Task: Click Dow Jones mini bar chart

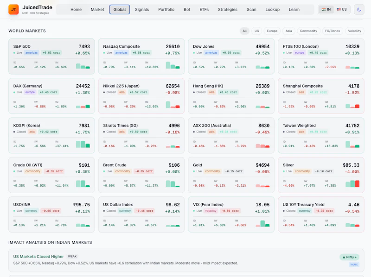Action: coord(262,67)
